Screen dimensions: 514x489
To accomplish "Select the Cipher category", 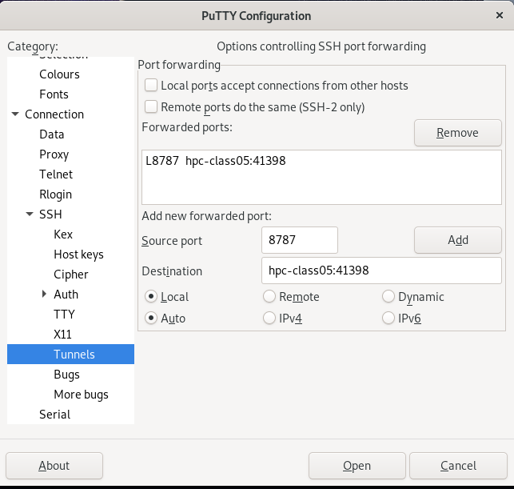I will point(71,275).
